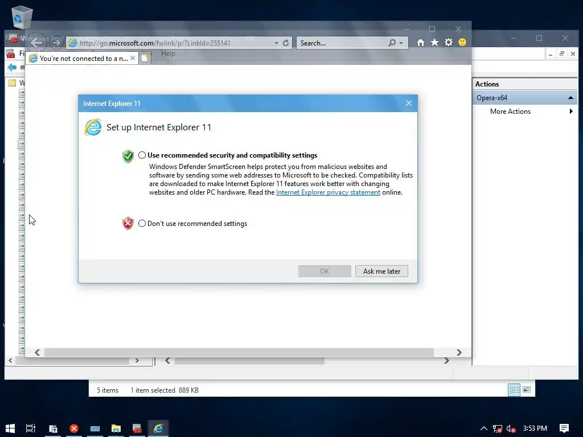Collapse the Opera-x64 section in Actions pane

[x=570, y=98]
